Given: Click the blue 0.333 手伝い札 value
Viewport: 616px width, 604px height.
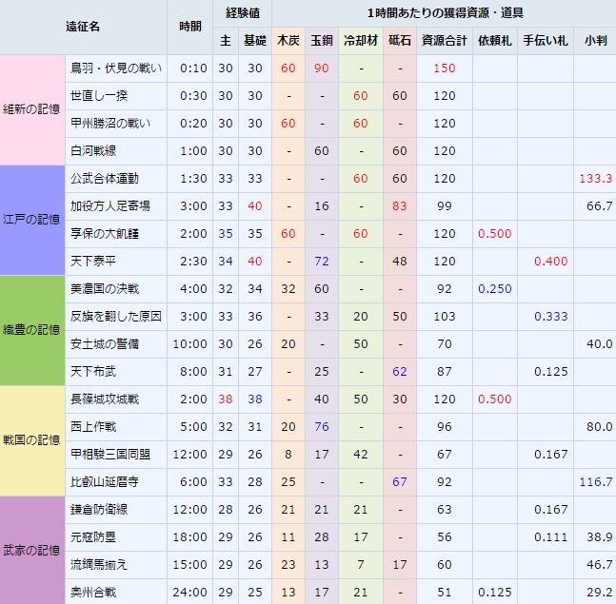Looking at the screenshot, I should click(550, 316).
